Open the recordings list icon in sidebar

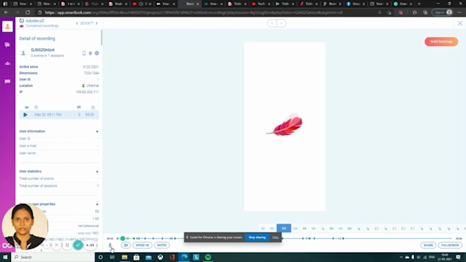pos(8,44)
